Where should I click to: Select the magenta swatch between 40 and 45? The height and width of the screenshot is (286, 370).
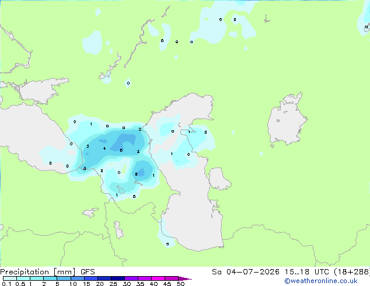pyautogui.click(x=158, y=278)
